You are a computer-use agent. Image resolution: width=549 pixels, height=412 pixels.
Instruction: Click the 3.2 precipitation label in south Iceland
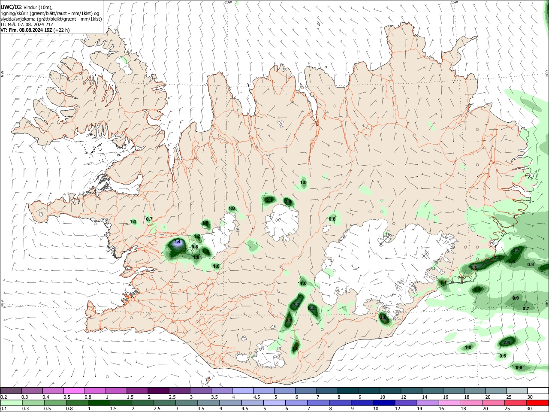point(296,305)
